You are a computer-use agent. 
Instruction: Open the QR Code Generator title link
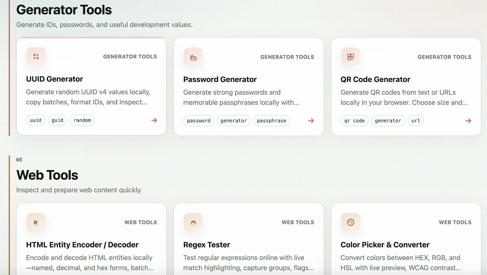[375, 79]
